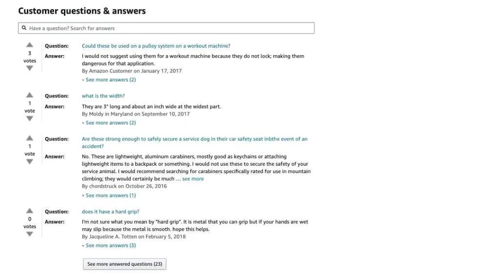This screenshot has height=274, width=500.
Task: Click the magnifier icon in the search box
Action: tap(24, 28)
